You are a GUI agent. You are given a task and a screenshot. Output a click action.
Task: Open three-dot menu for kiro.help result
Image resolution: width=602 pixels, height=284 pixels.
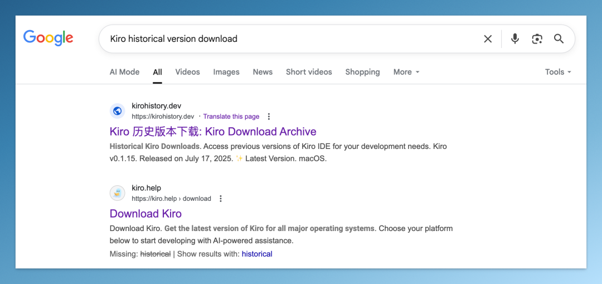pos(220,199)
